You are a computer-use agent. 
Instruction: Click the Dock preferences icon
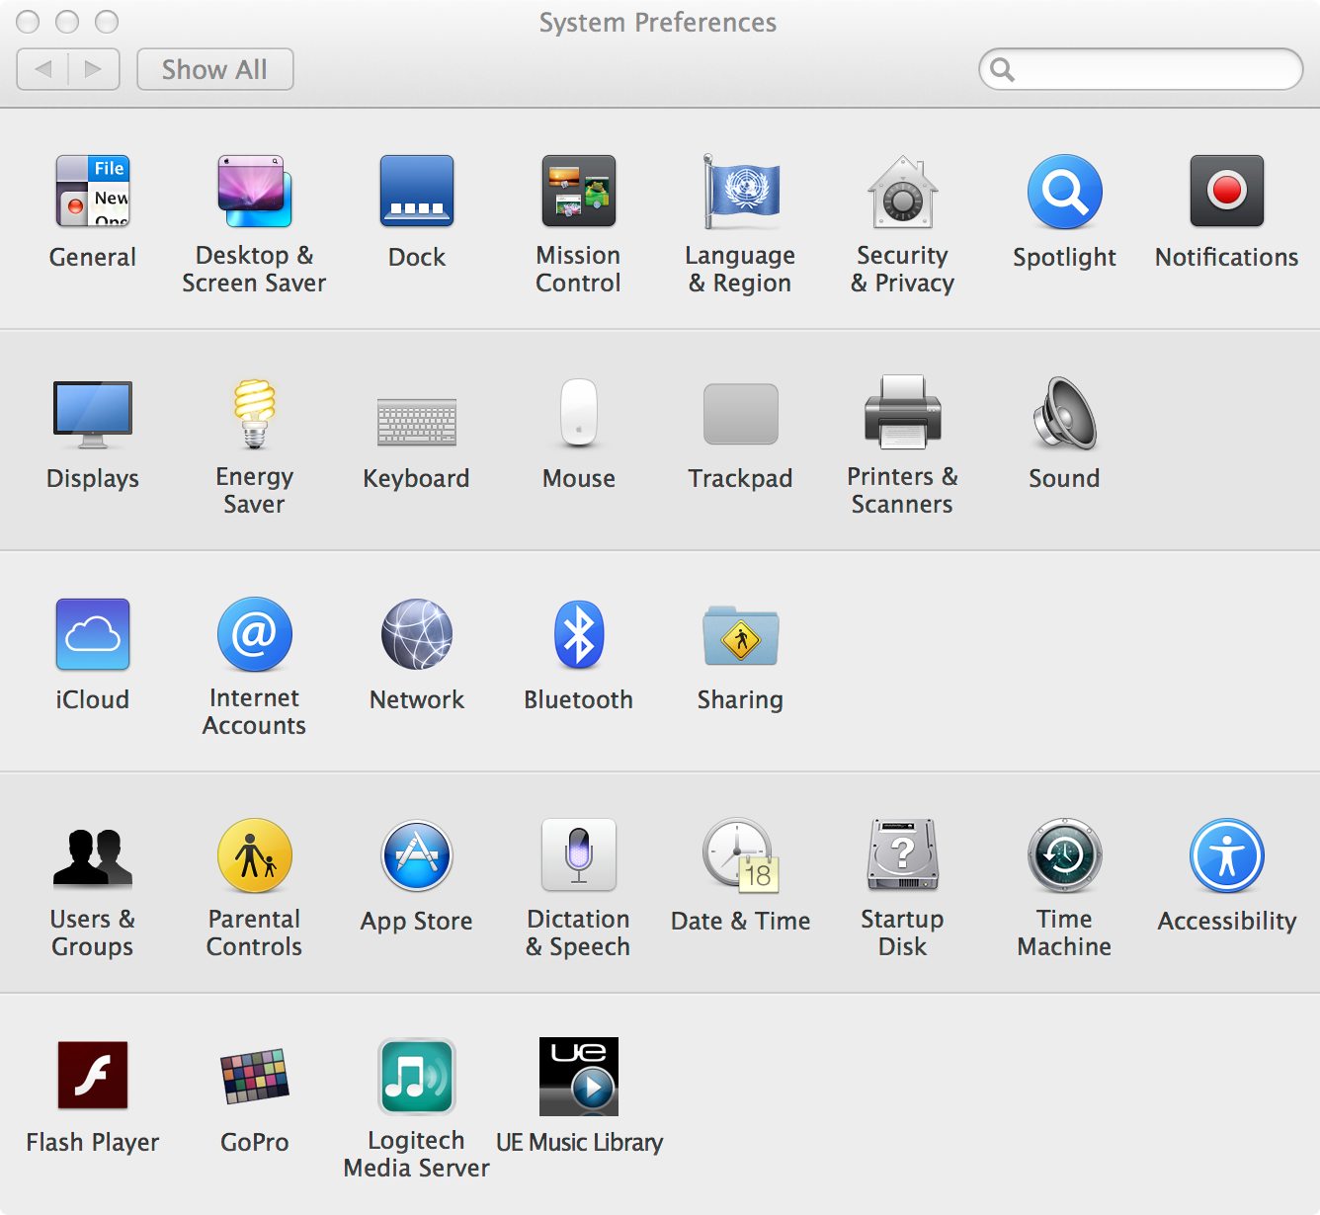tap(416, 192)
